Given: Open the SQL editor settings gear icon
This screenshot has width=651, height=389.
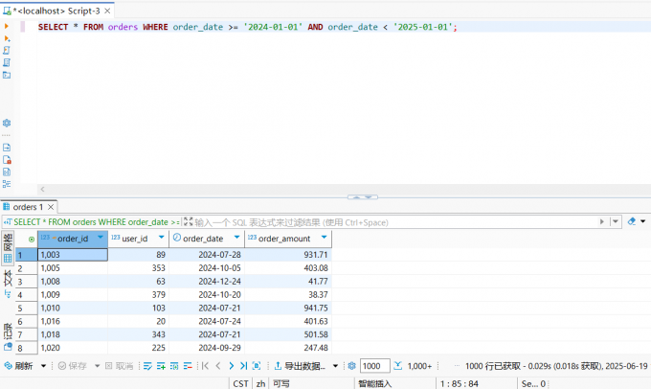Looking at the screenshot, I should 7,123.
